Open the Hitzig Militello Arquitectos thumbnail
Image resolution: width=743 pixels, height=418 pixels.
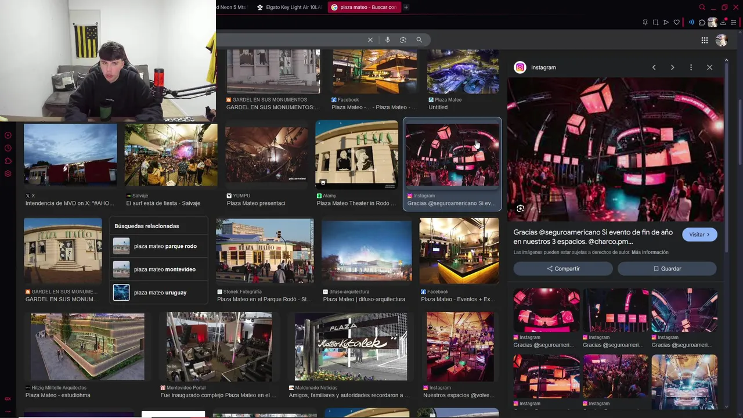tap(88, 347)
